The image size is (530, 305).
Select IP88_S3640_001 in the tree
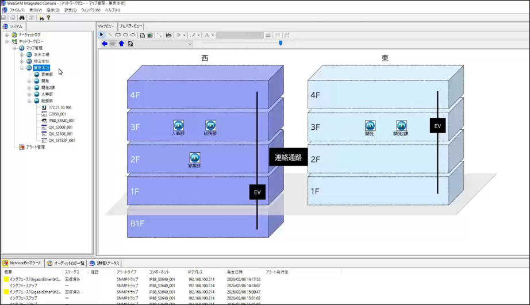click(61, 121)
